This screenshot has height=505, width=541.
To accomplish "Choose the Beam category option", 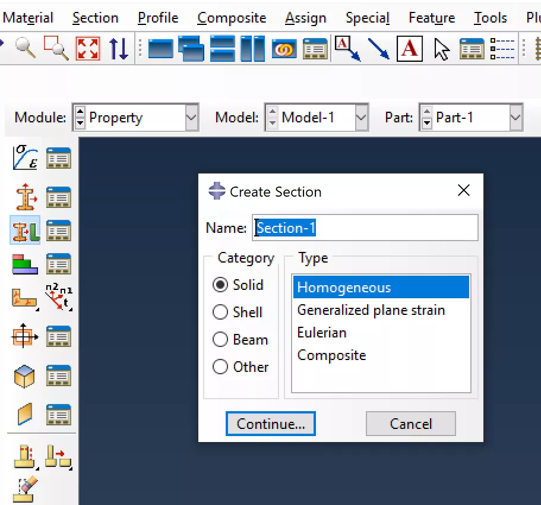I will pos(220,339).
